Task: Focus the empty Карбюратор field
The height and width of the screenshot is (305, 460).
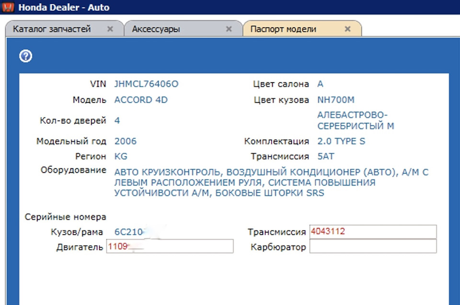Action: click(373, 247)
